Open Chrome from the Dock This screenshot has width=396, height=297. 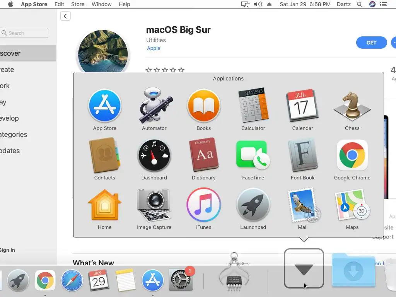(x=45, y=280)
